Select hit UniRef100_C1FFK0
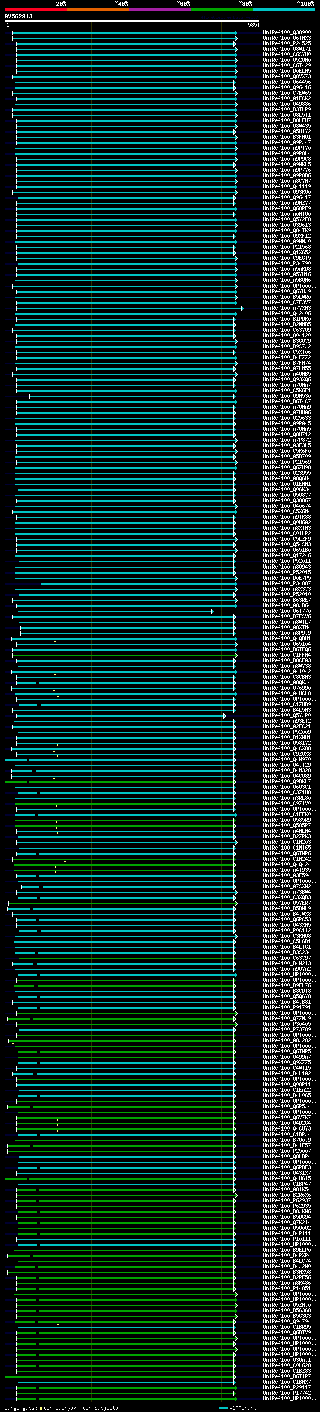This screenshot has width=320, height=1412. [287, 815]
